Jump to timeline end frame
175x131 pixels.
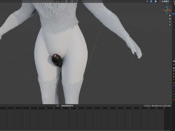[72, 106]
